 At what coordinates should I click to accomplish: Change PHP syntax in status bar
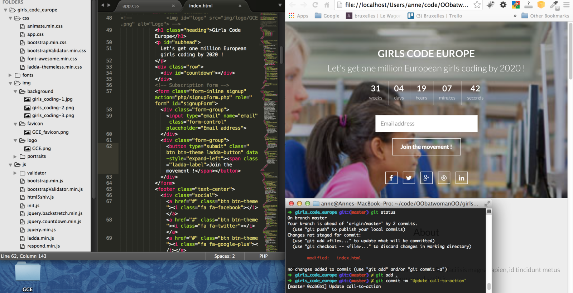264,256
